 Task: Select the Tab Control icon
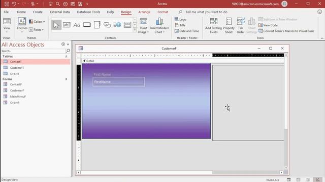click(97, 25)
